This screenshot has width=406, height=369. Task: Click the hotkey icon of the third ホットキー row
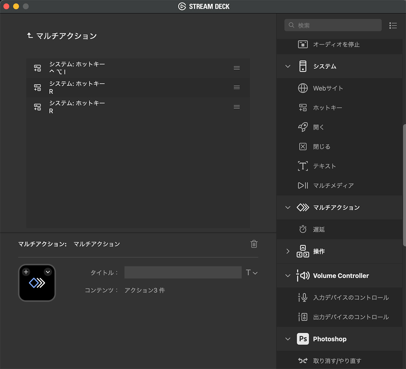click(x=38, y=107)
